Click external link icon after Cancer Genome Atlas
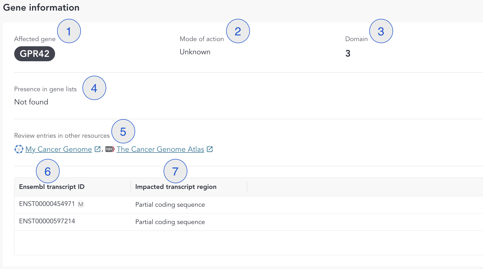The height and width of the screenshot is (269, 483). click(x=210, y=149)
